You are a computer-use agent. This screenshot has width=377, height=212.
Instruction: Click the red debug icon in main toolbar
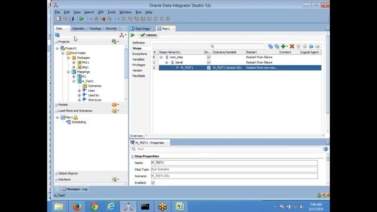coord(103,19)
